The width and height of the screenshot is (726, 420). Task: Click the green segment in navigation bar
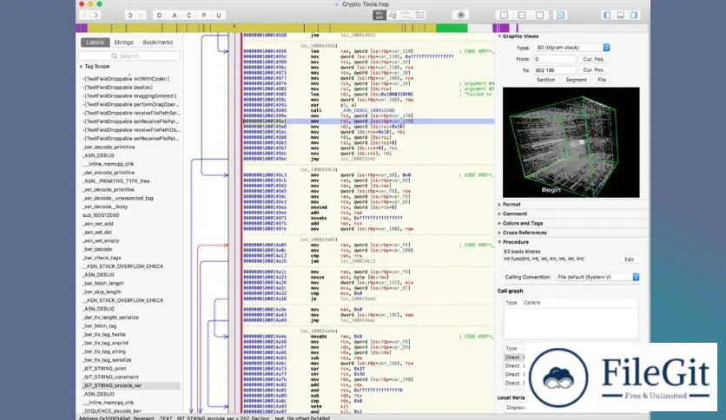(x=452, y=29)
